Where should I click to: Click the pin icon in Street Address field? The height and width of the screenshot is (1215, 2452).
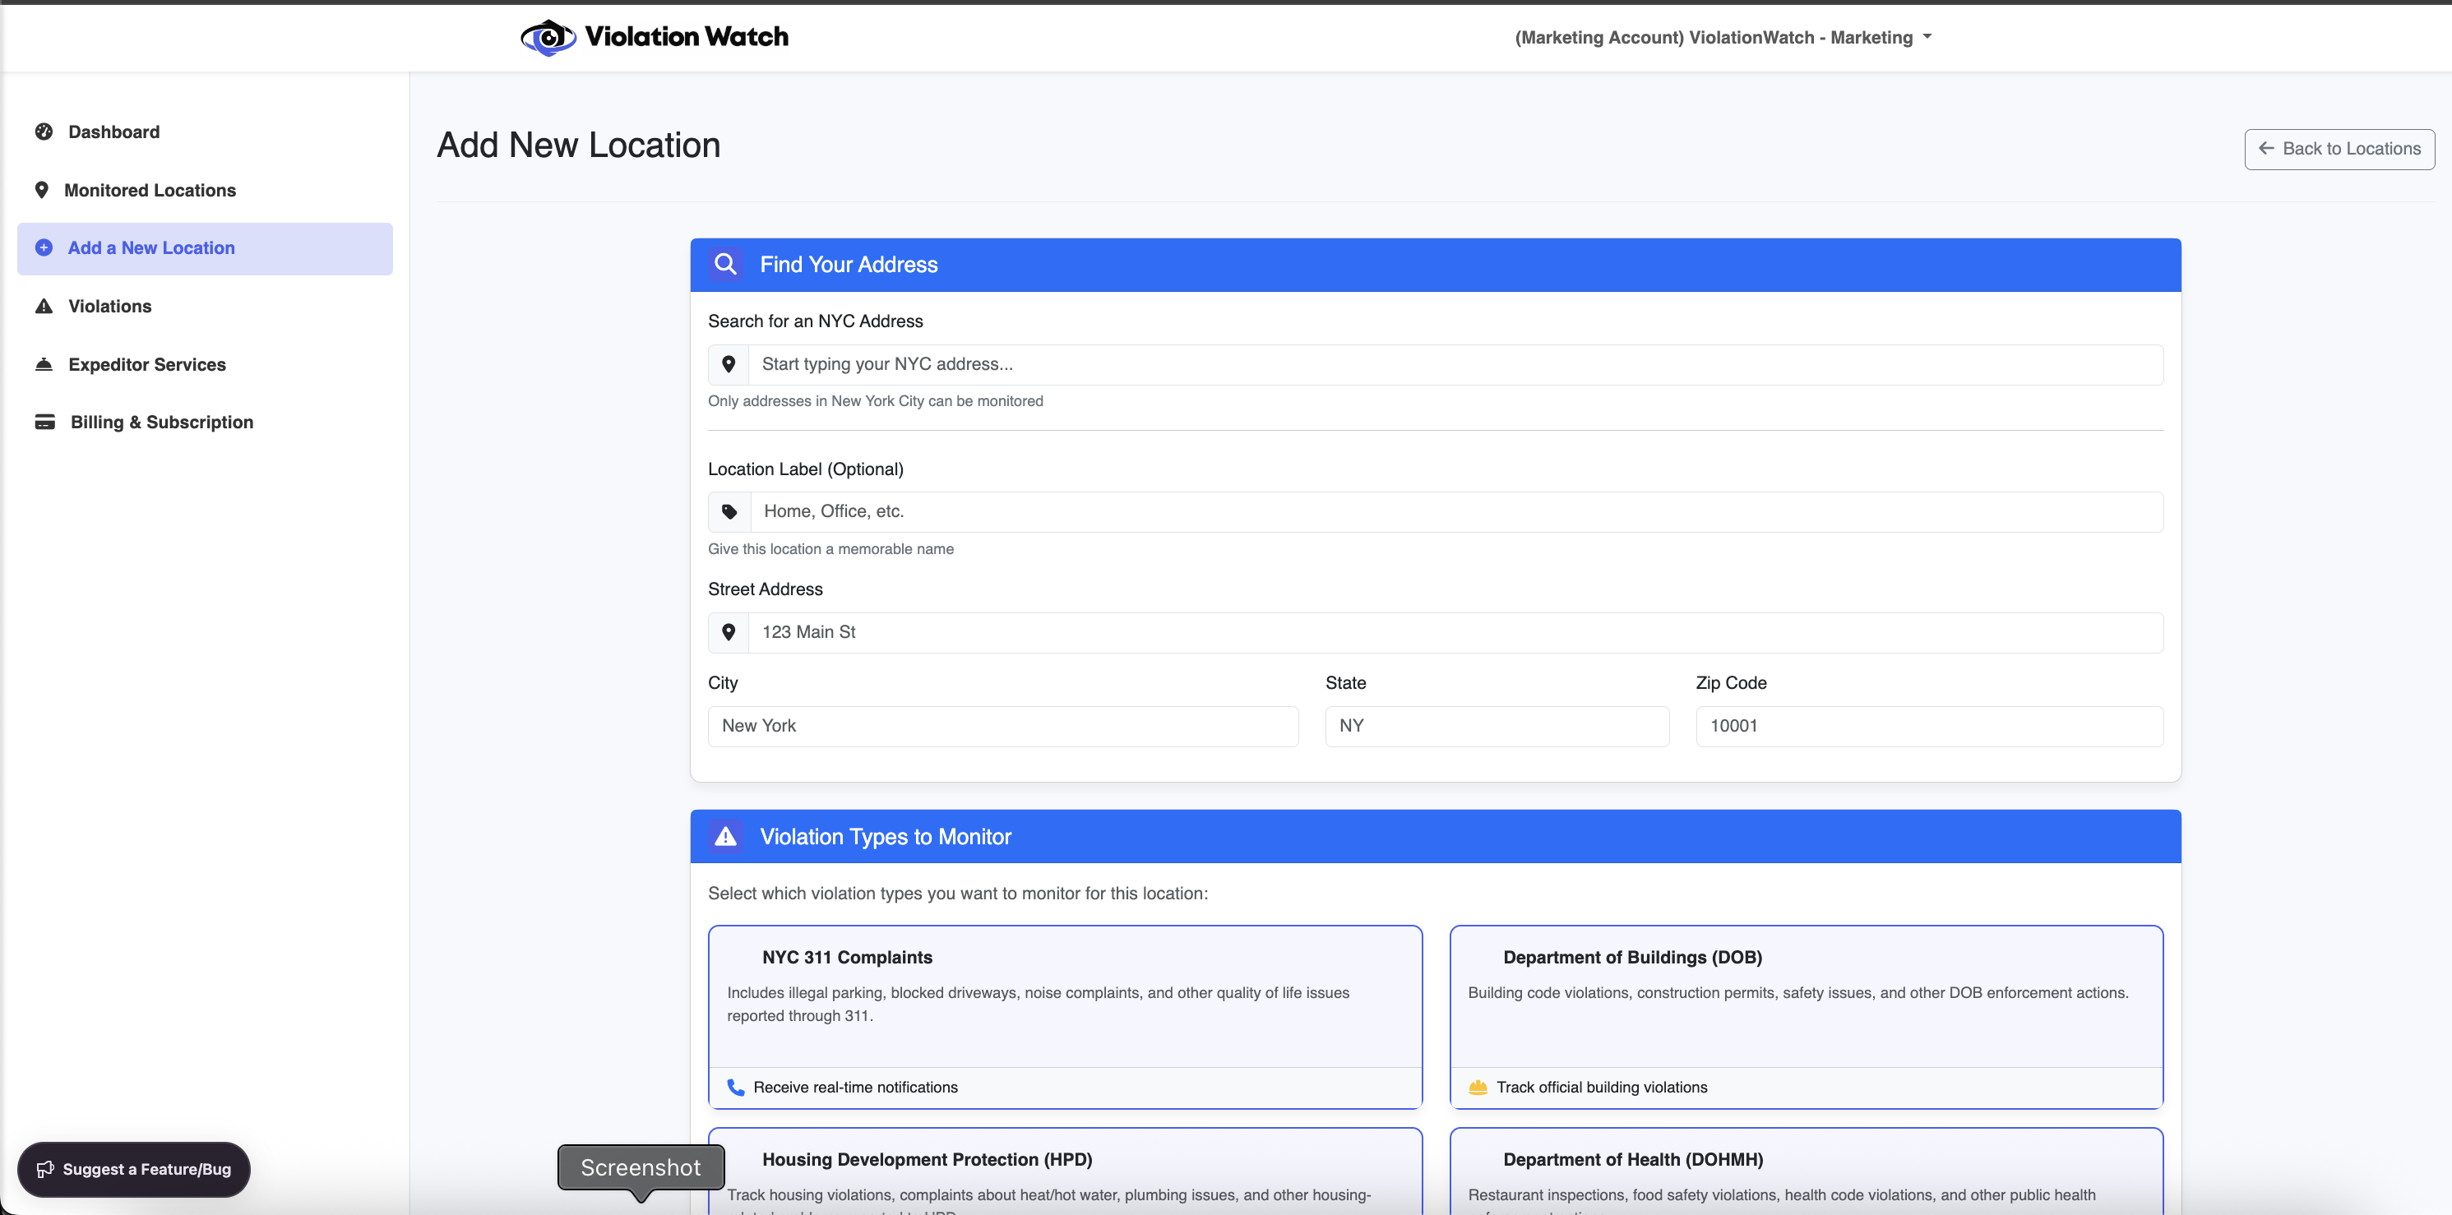[729, 632]
